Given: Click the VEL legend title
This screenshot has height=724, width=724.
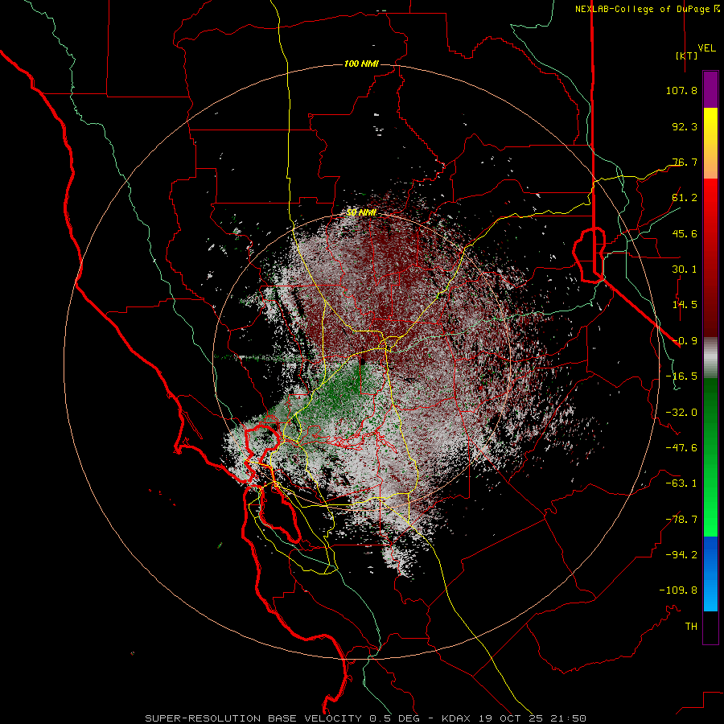Looking at the screenshot, I should 706,48.
